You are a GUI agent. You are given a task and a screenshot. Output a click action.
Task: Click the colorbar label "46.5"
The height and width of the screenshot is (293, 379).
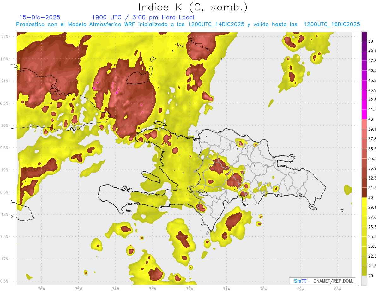[x=372, y=70]
